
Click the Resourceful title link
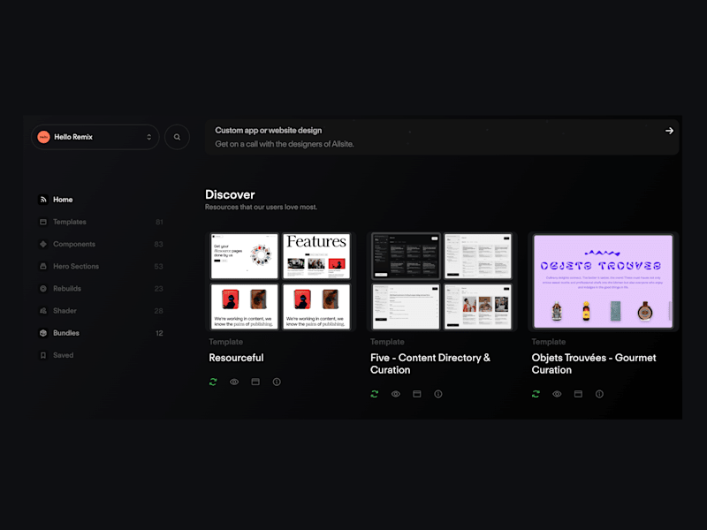(236, 358)
